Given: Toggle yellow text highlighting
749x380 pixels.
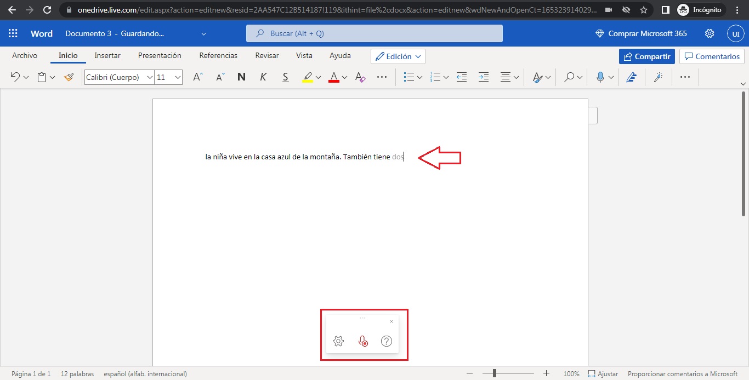Looking at the screenshot, I should tap(308, 77).
